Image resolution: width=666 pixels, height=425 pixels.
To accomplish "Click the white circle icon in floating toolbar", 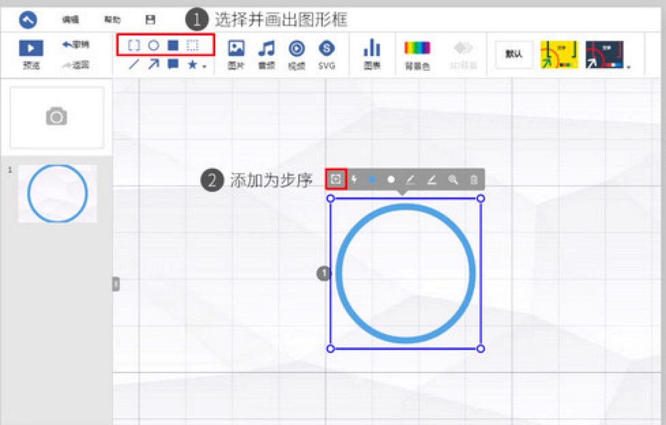I will coord(391,179).
